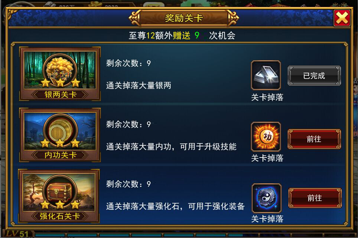Image resolution: width=358 pixels, height=238 pixels.
Task: Select the 银两关卡 stage thumbnail
Action: click(60, 74)
